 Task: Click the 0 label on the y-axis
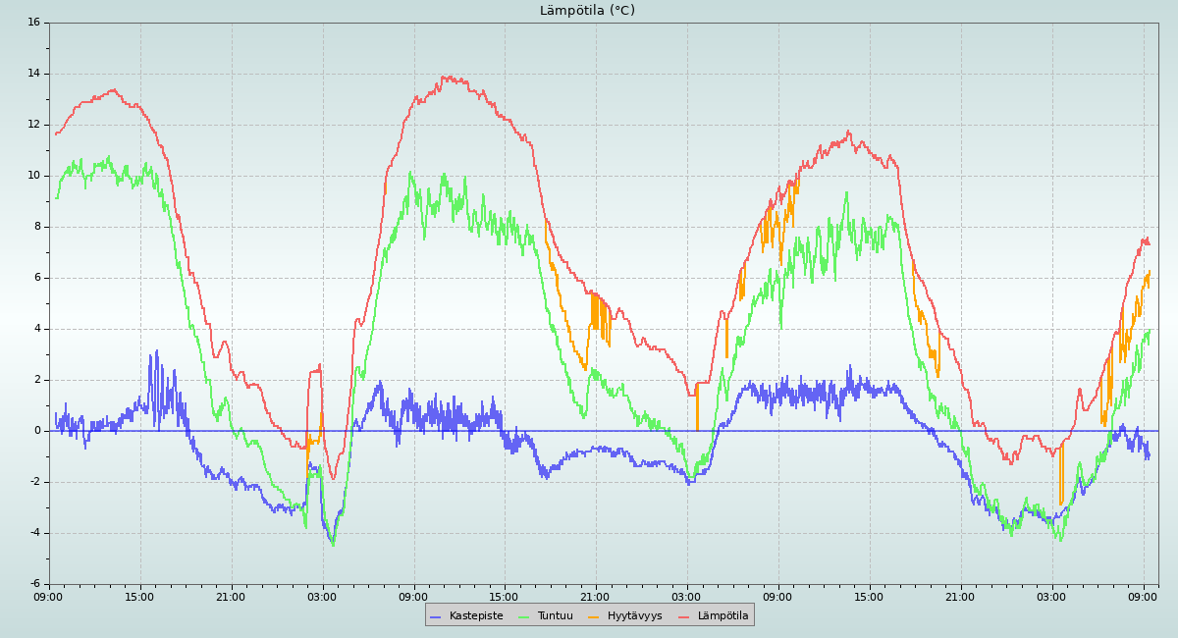click(x=37, y=431)
